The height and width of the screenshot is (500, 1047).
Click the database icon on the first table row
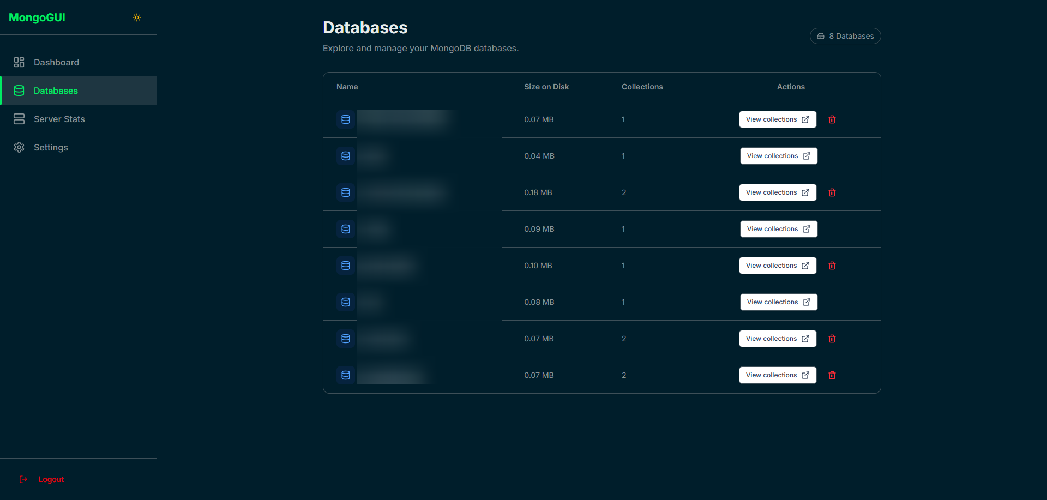(346, 119)
